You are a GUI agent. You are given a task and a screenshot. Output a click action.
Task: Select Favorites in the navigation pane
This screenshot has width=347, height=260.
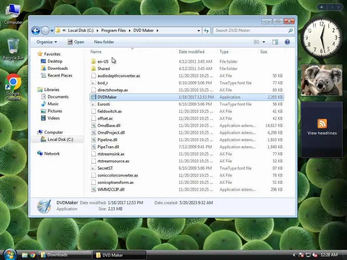click(52, 54)
